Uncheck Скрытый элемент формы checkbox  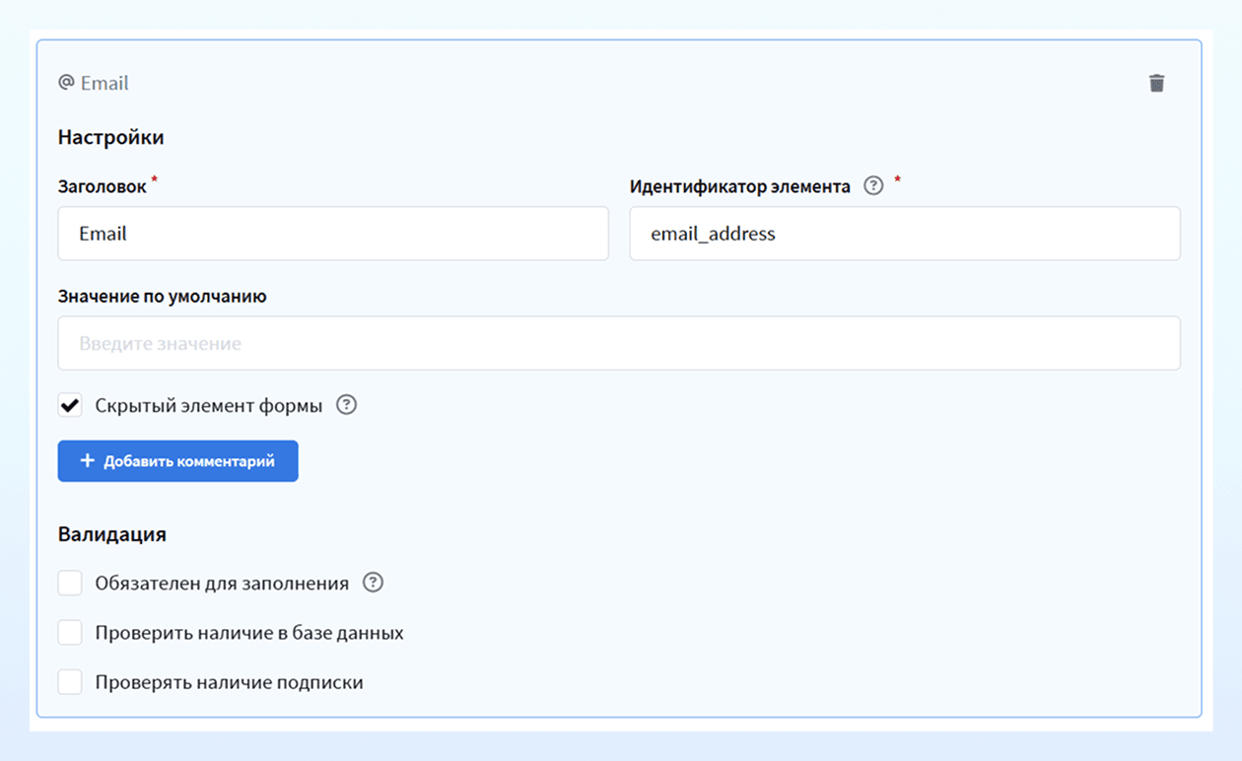[x=70, y=405]
